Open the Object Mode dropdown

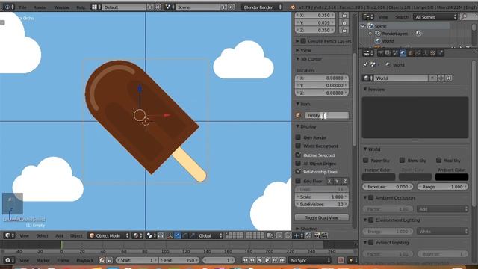pos(109,235)
